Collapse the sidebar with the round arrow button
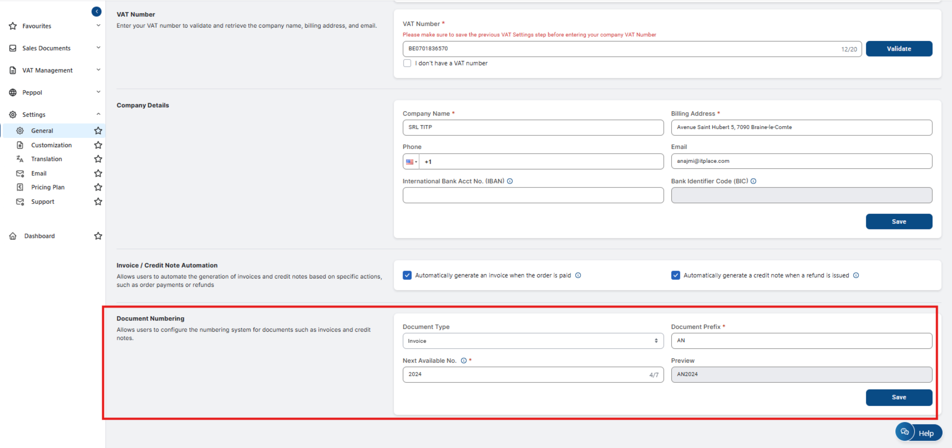 96,12
